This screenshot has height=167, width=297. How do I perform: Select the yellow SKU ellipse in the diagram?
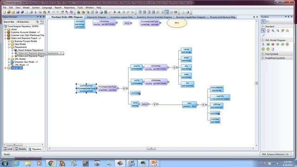pyautogui.click(x=177, y=23)
